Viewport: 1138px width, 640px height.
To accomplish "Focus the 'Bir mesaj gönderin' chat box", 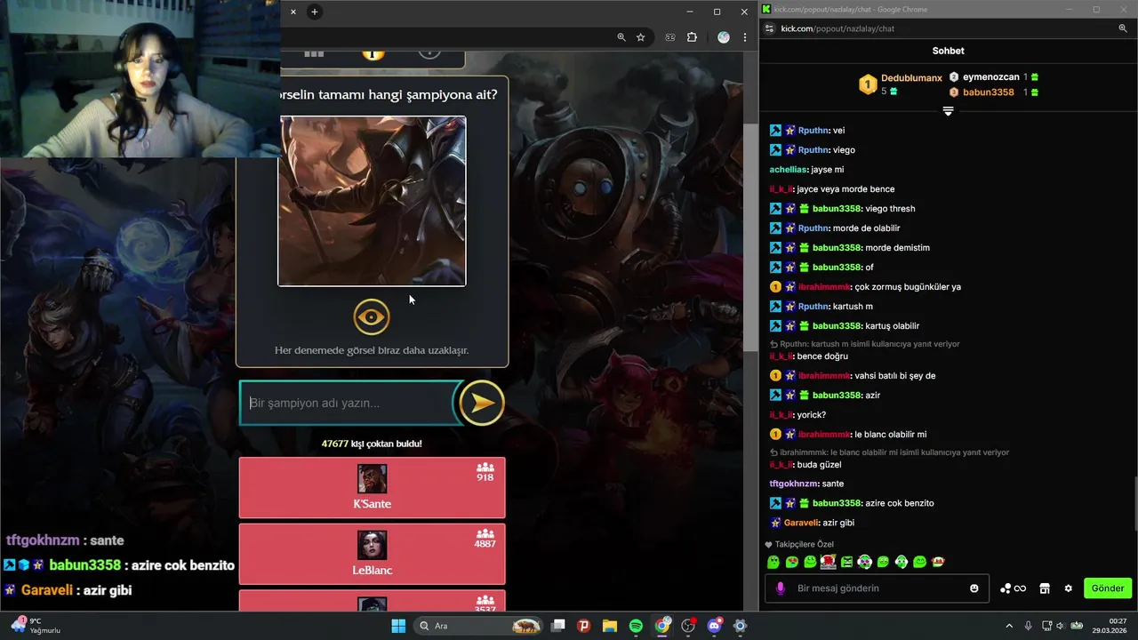I will coord(876,588).
